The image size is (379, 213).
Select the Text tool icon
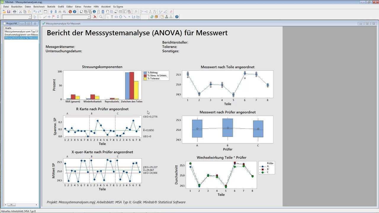point(112,17)
